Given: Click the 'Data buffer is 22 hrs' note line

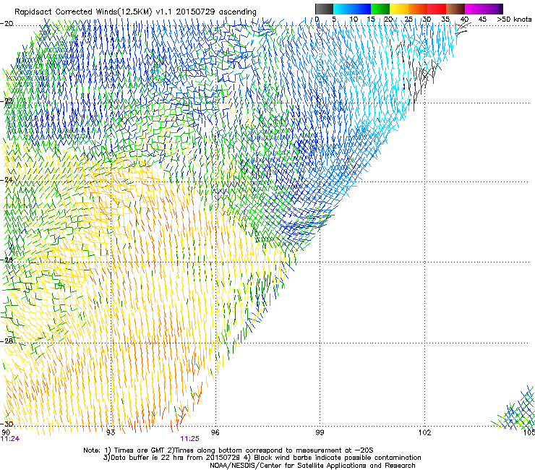Looking at the screenshot, I should click(x=262, y=458).
